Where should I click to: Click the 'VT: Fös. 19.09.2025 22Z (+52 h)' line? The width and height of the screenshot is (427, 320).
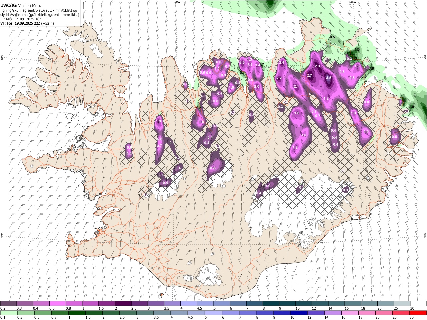(x=27, y=23)
